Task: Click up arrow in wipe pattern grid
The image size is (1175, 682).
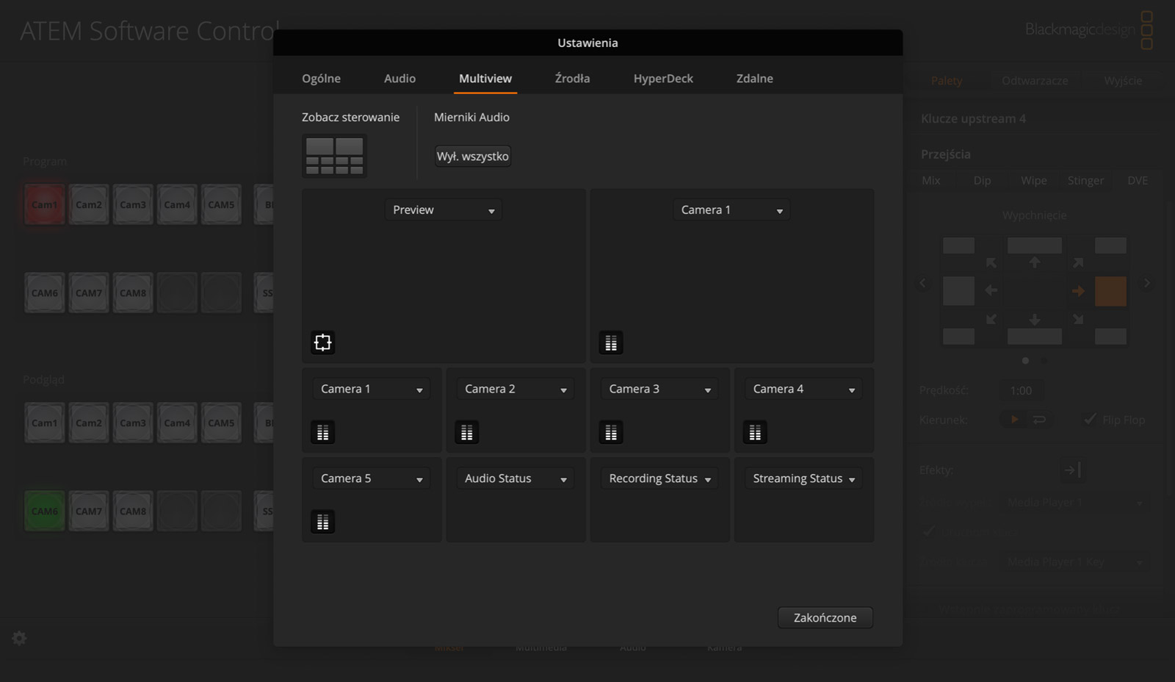Action: tap(1035, 262)
